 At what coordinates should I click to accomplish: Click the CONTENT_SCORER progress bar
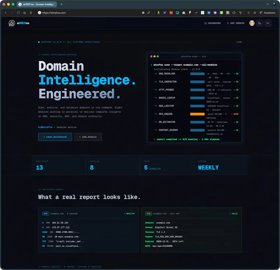tap(197, 130)
